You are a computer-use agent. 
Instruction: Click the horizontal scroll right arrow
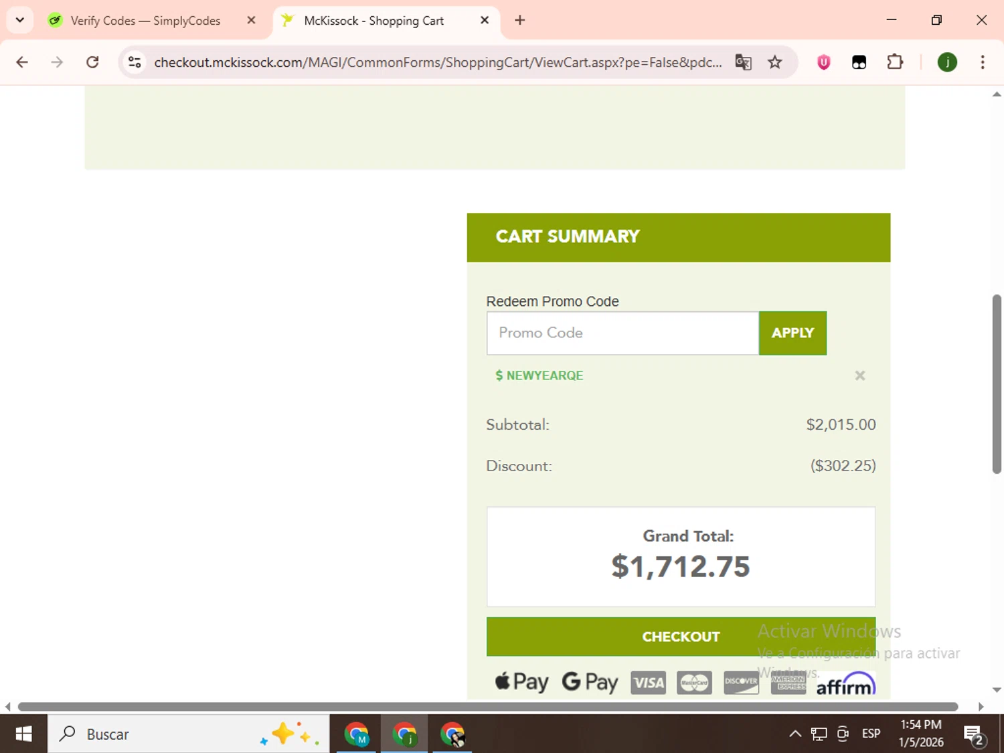point(981,707)
